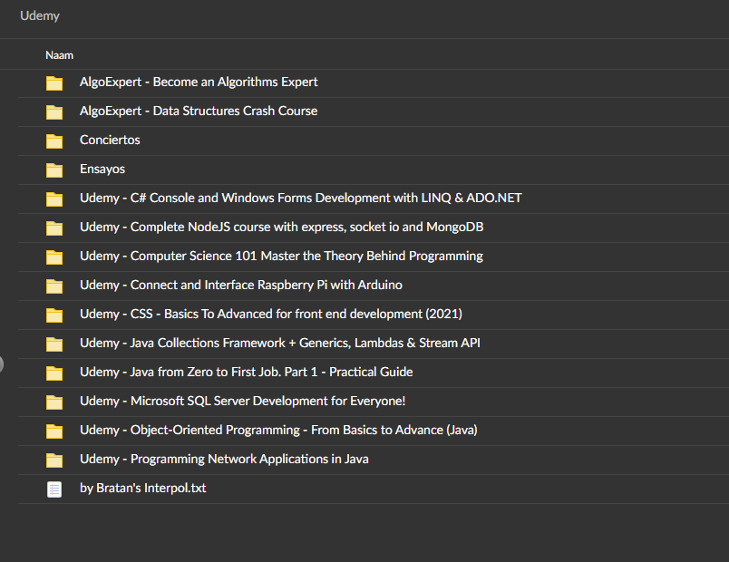The width and height of the screenshot is (729, 562).
Task: Open AlgoExpert - Data Structures Crash Course folder
Action: (x=198, y=111)
